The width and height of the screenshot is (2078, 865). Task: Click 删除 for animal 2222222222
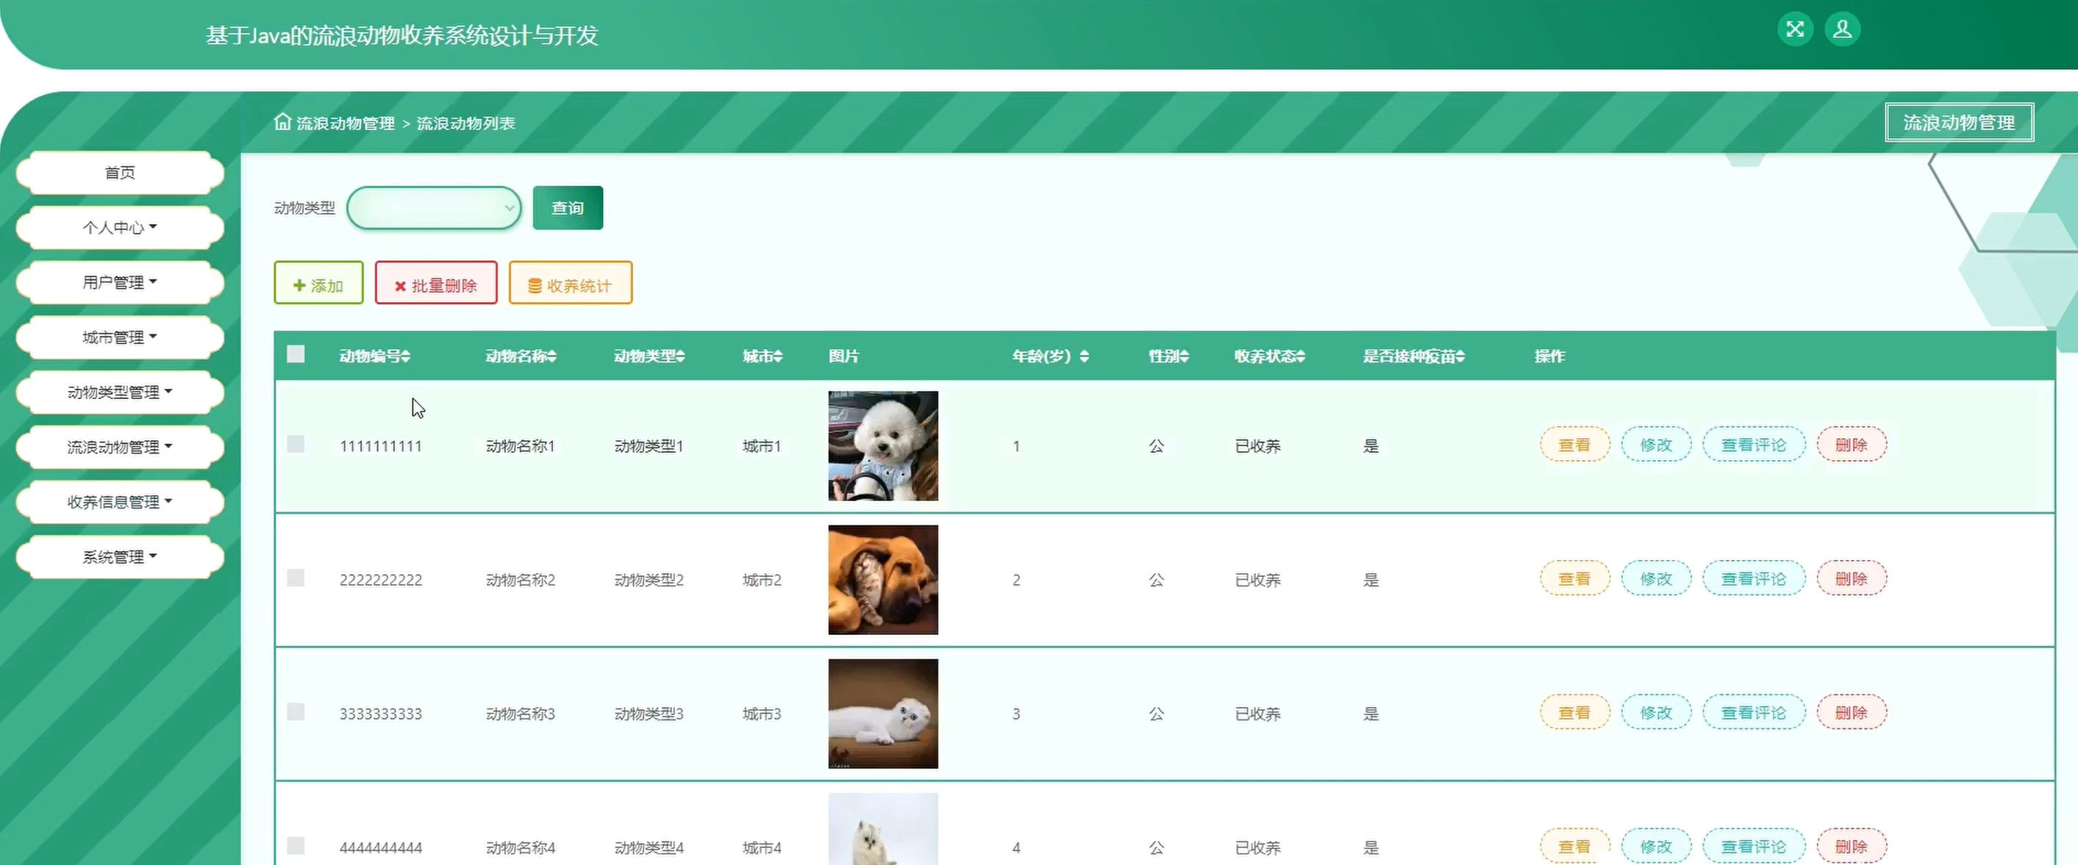(1852, 578)
